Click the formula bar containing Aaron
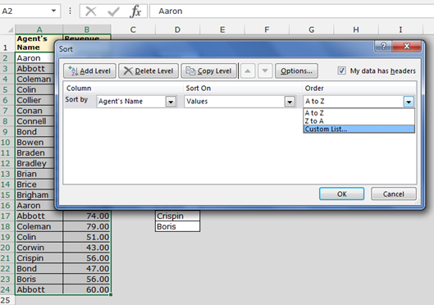 292,11
